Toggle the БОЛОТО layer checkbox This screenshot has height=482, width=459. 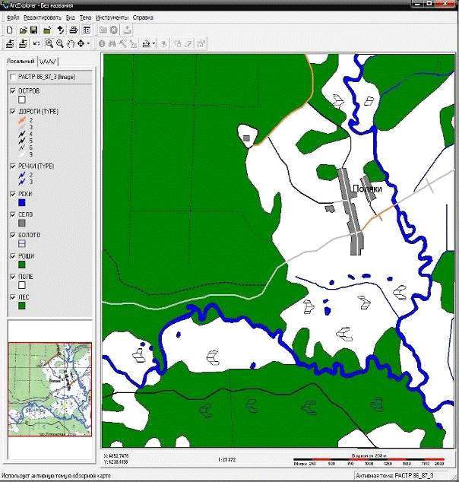(x=11, y=235)
